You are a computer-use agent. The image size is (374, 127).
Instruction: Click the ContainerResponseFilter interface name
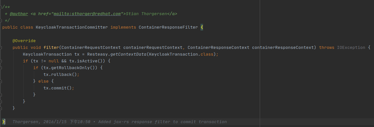coord(168,27)
